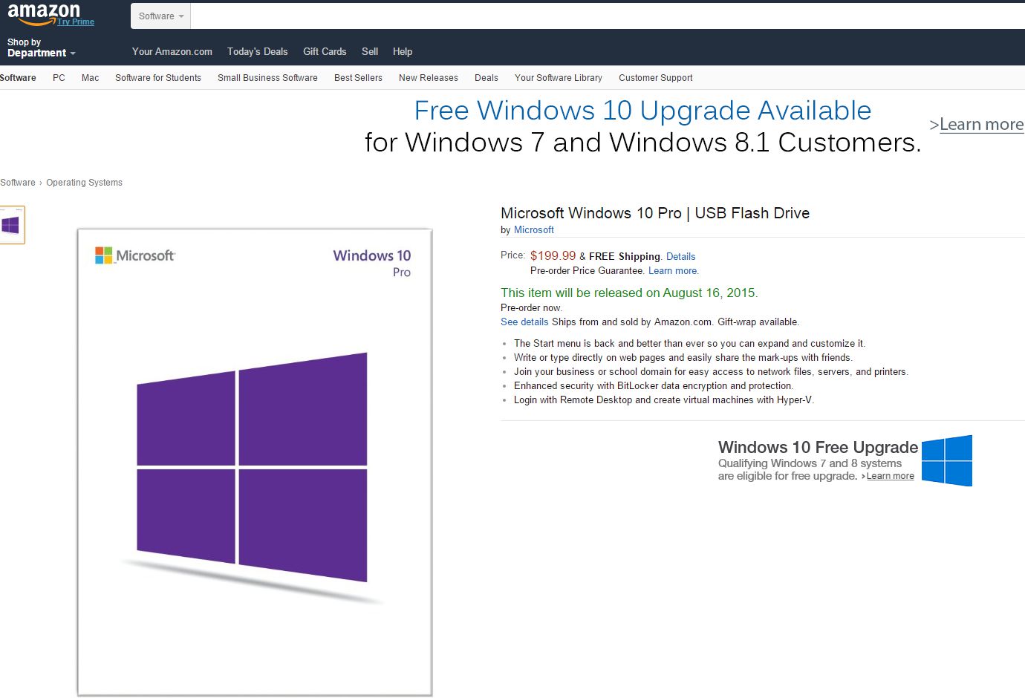Screen dimensions: 1025x698
Task: Navigate to Software for Students
Action: pos(157,77)
